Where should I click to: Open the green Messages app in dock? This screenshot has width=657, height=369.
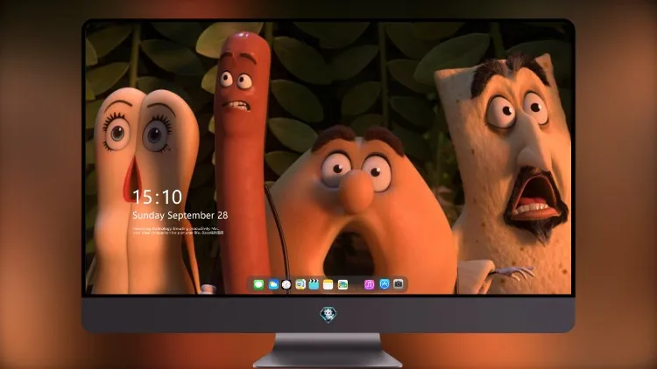pos(258,284)
